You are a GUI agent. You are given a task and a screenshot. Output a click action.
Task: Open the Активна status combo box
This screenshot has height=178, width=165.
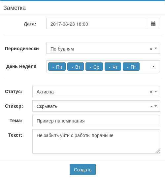[x=96, y=91]
